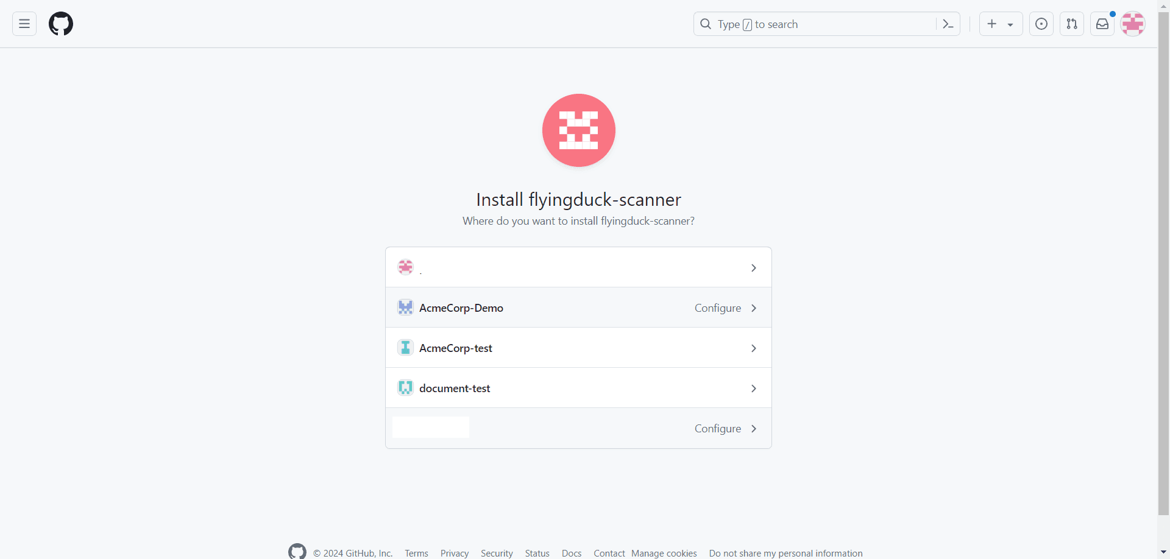1170x559 pixels.
Task: Open the command palette icon
Action: coord(948,24)
